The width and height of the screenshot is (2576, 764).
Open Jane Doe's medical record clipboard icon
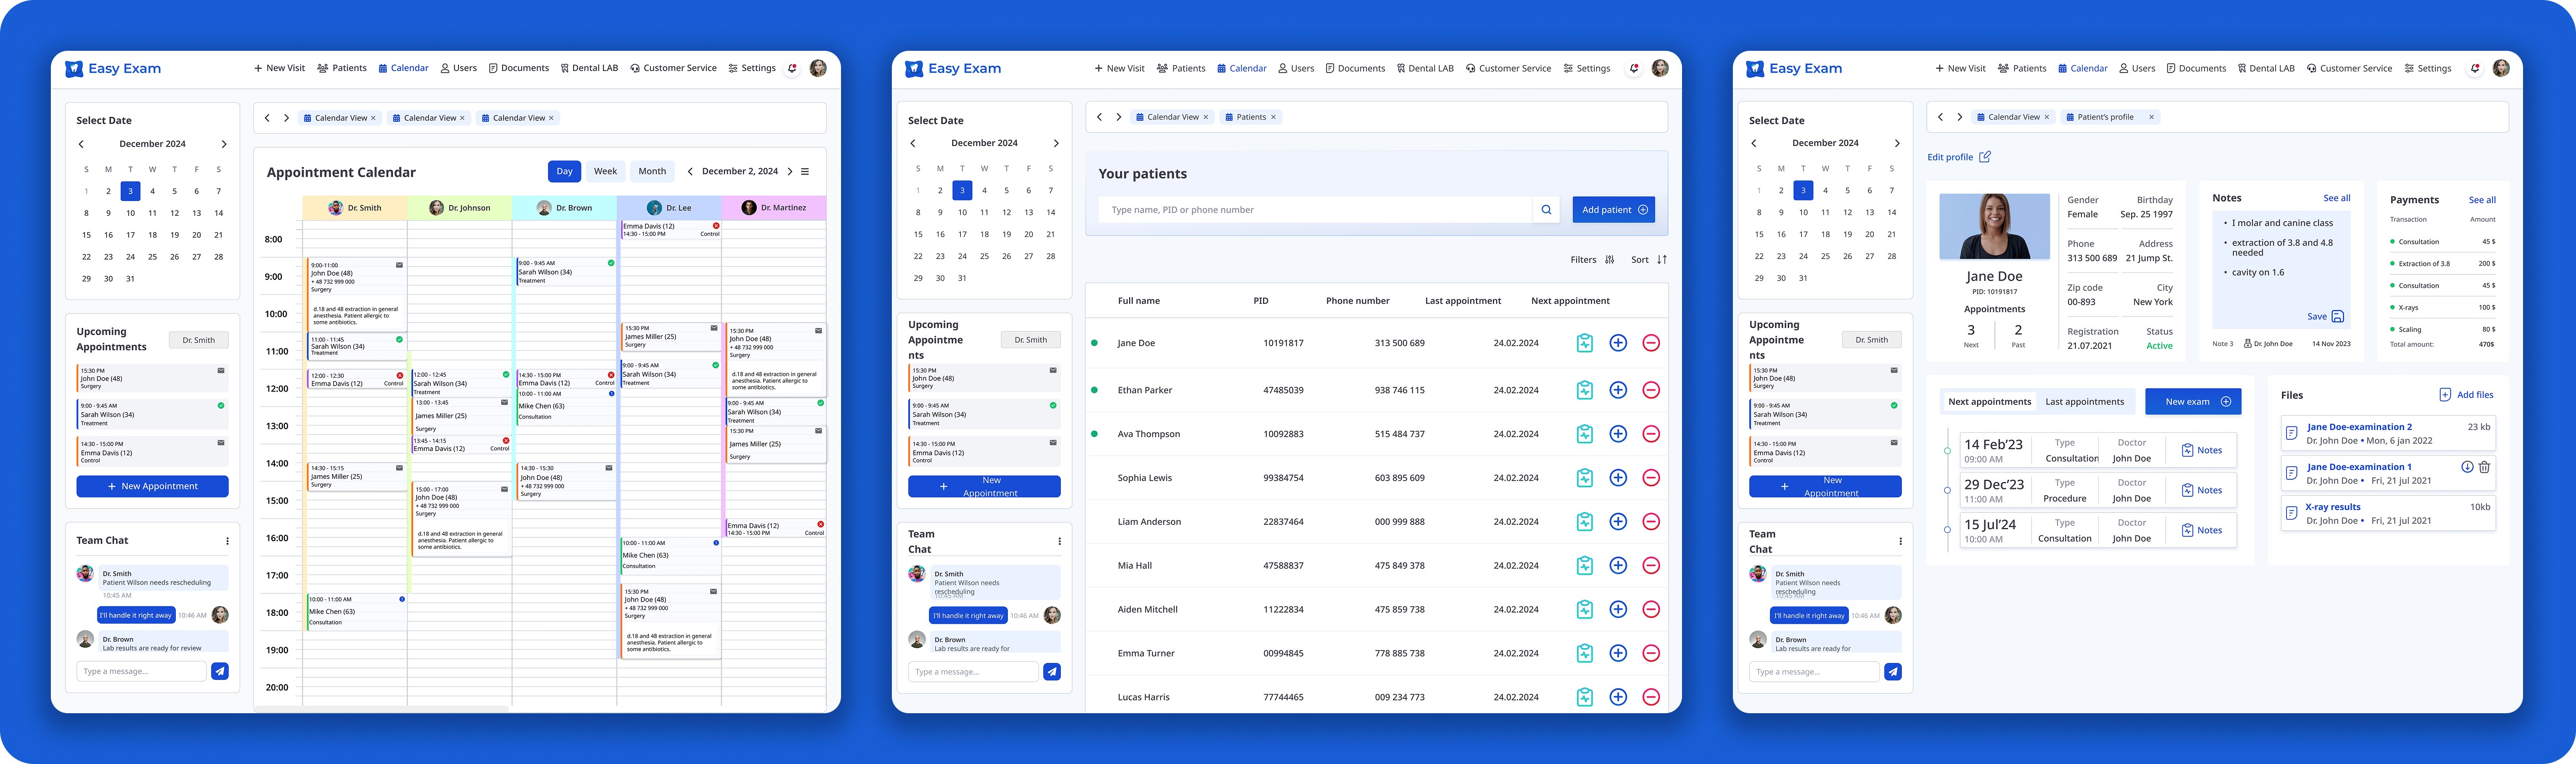tap(1584, 342)
